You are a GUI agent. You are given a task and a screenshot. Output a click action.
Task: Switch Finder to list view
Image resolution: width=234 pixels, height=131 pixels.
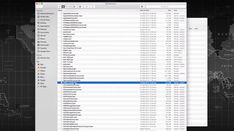pyautogui.click(x=63, y=7)
